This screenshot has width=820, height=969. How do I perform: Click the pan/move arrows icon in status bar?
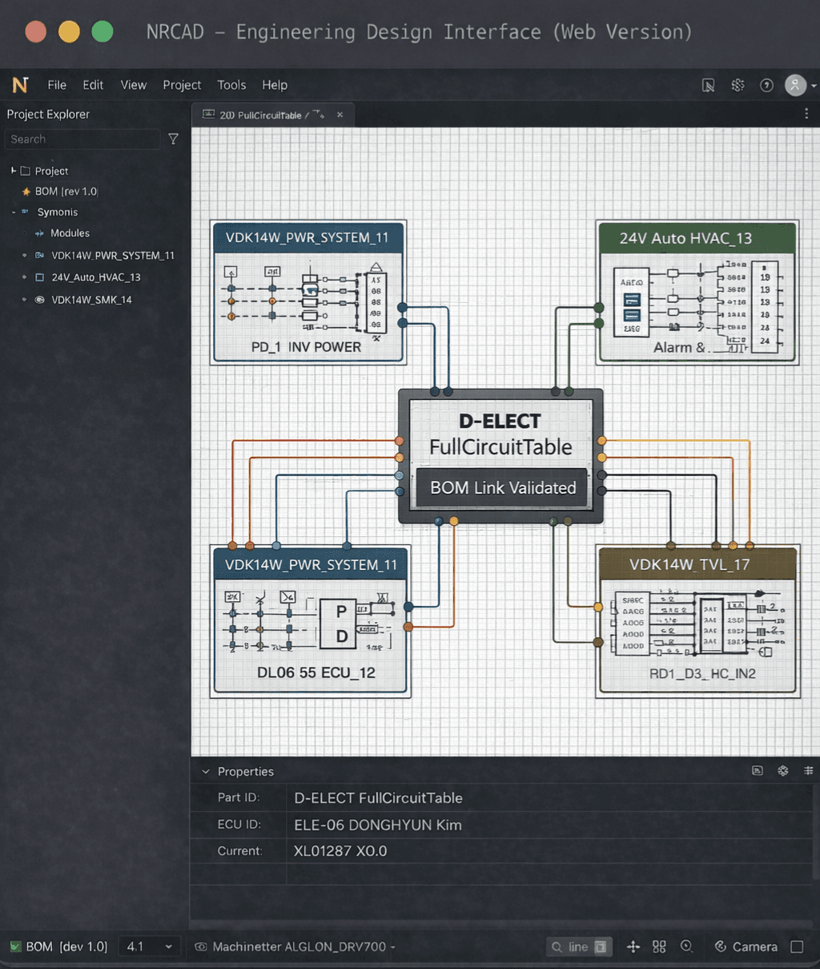point(633,947)
